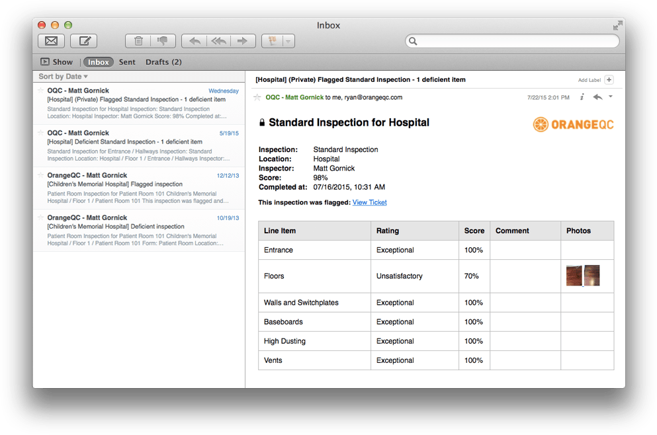Click sender OQC - Matt Gornick in header
The width and height of the screenshot is (657, 435).
coord(294,97)
